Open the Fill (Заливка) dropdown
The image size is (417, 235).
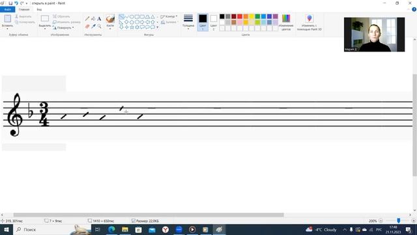click(x=169, y=22)
